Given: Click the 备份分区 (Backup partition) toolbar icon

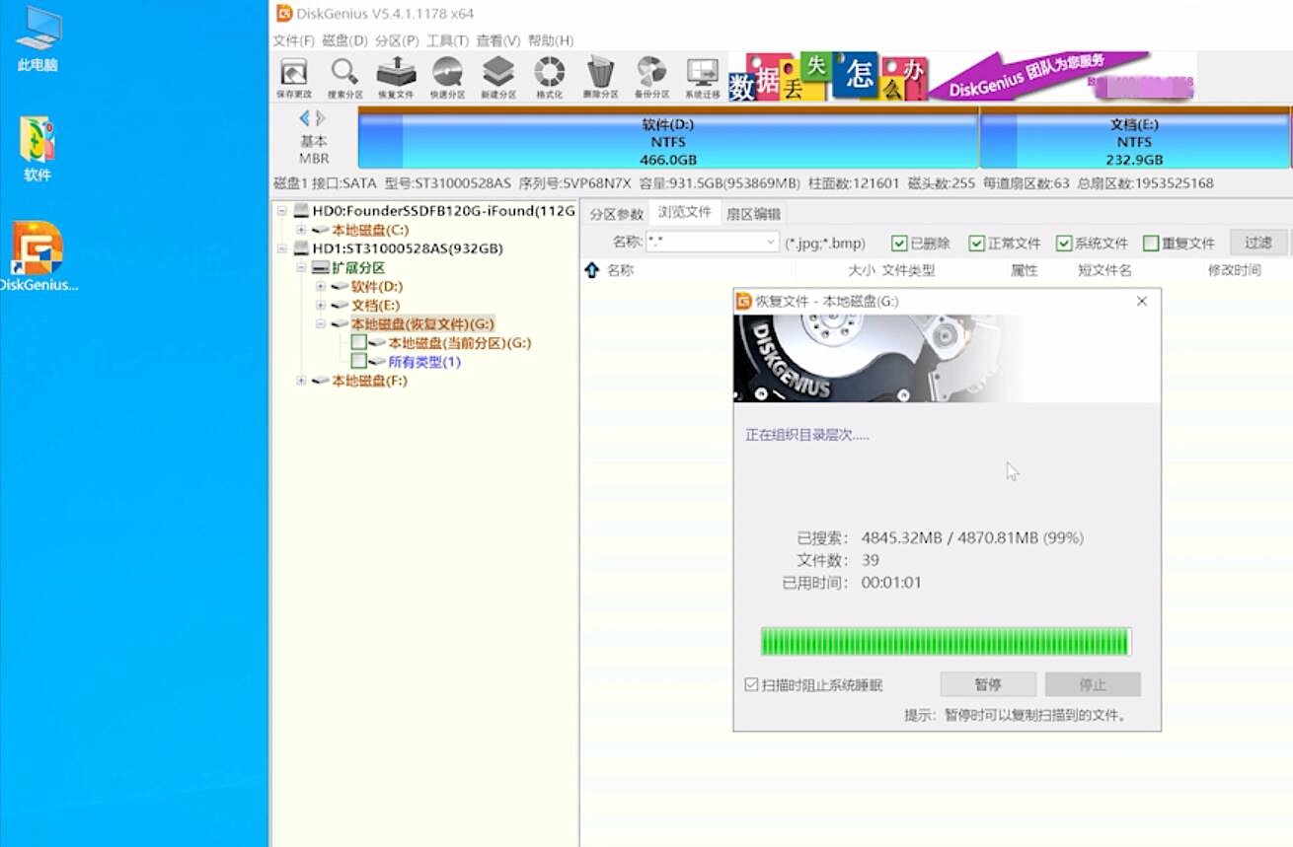Looking at the screenshot, I should [x=651, y=77].
